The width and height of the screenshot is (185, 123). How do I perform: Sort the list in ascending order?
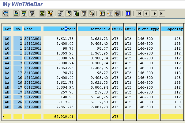tap(16, 13)
